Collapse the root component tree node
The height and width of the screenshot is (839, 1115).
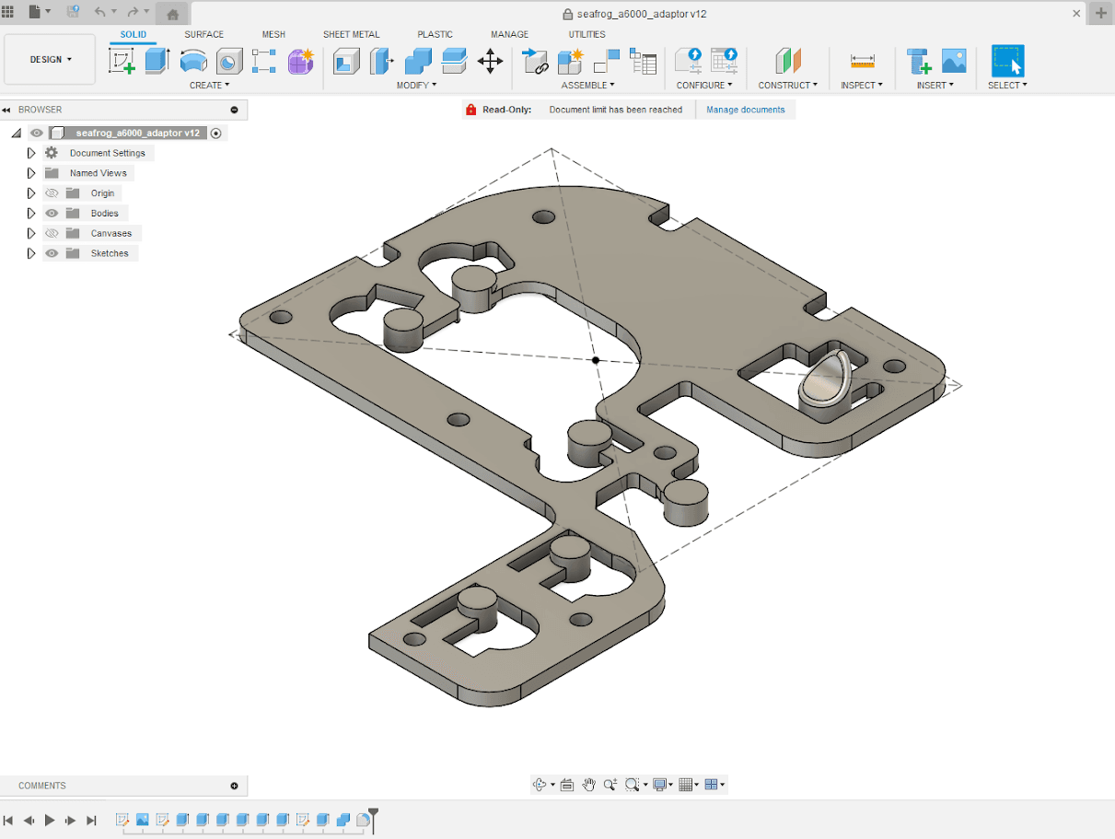[x=17, y=134]
